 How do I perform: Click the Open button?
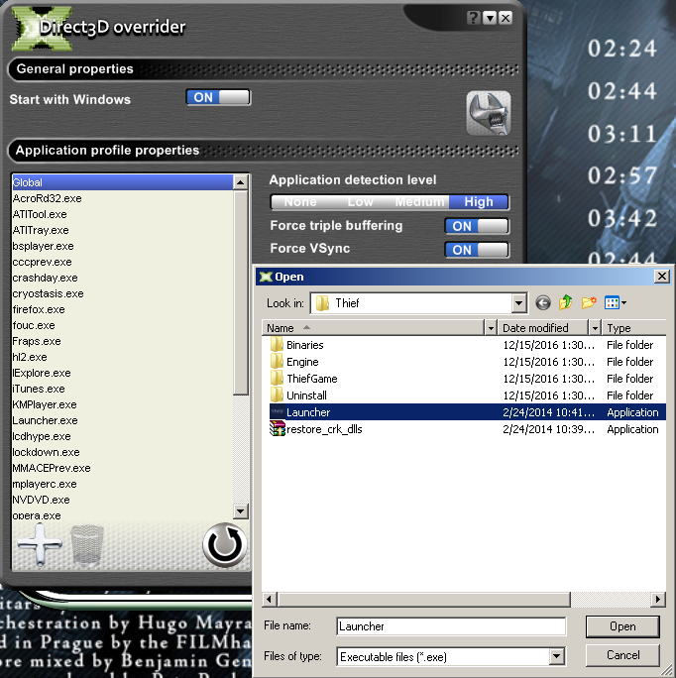(622, 626)
